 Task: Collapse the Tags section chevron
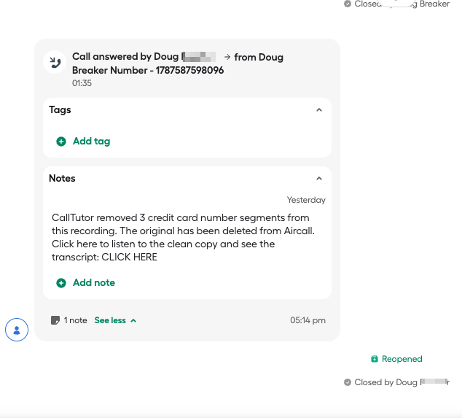[319, 110]
